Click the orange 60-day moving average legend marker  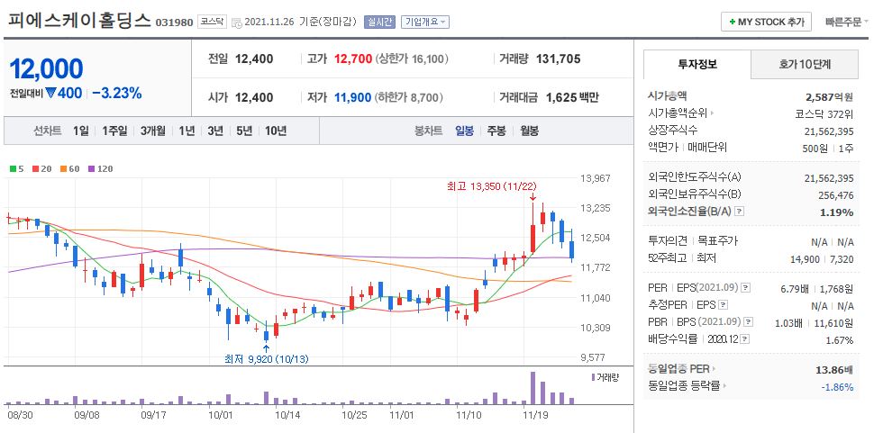point(64,168)
